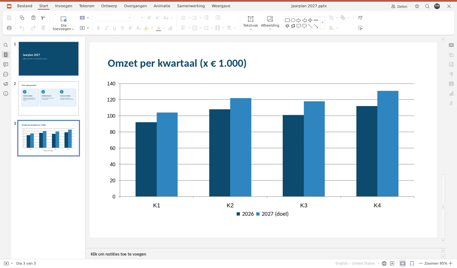Screen dimensions: 457x268
Task: Switch to the Weergave tab
Action: [221, 6]
